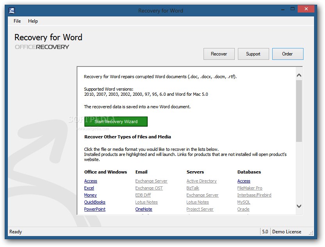Open the Interbase/Firebird link

click(x=254, y=195)
